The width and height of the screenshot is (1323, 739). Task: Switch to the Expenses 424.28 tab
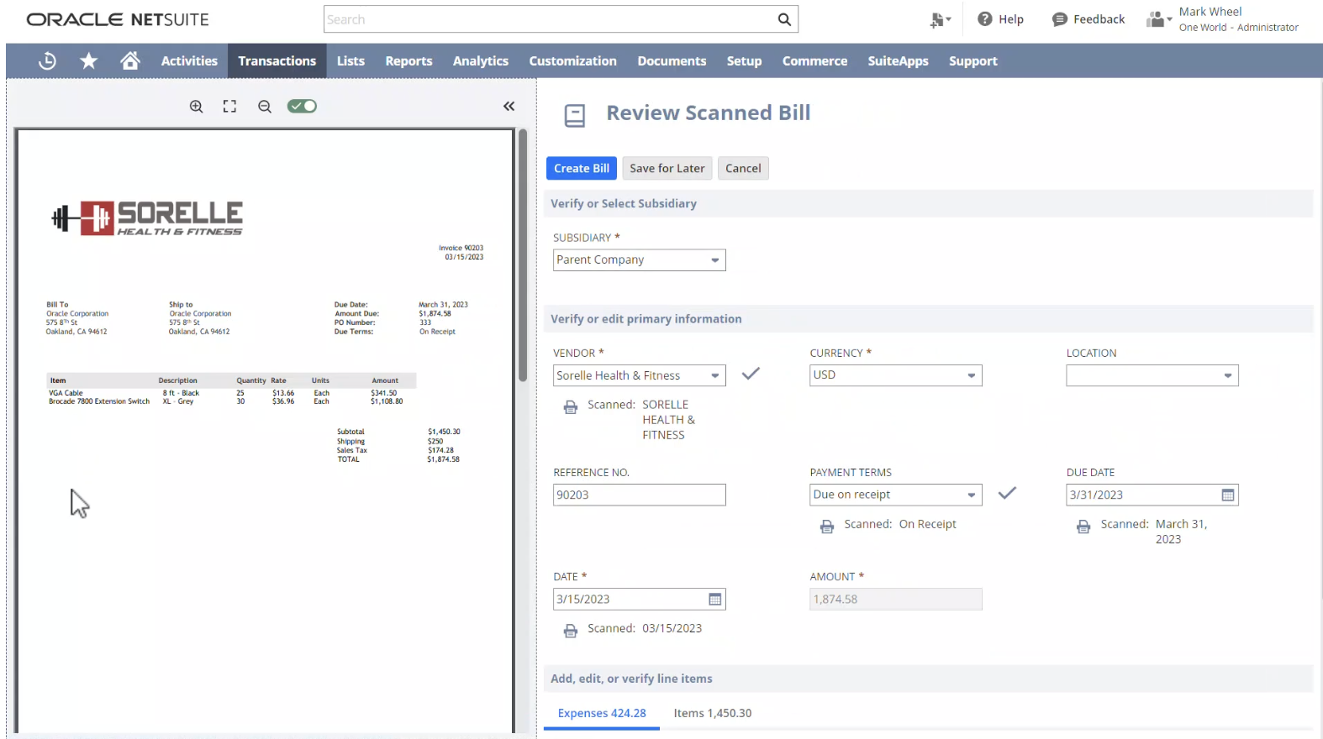click(602, 714)
